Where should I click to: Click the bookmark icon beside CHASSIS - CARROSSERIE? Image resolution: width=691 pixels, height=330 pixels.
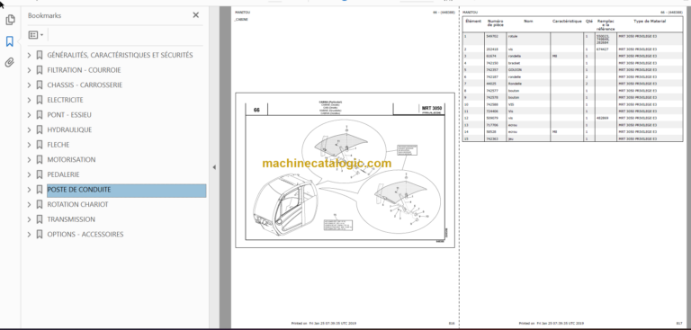tap(40, 85)
